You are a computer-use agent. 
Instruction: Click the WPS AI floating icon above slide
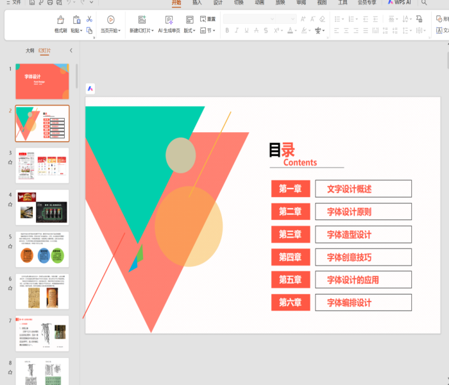tap(90, 89)
